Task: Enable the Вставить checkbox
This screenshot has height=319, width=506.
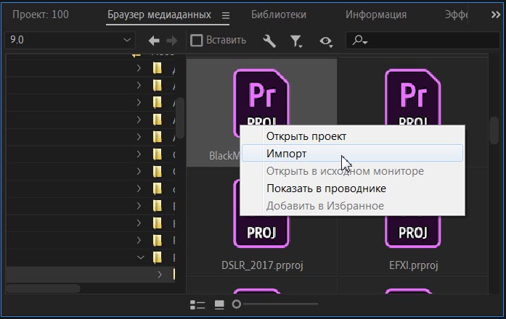Action: 196,41
